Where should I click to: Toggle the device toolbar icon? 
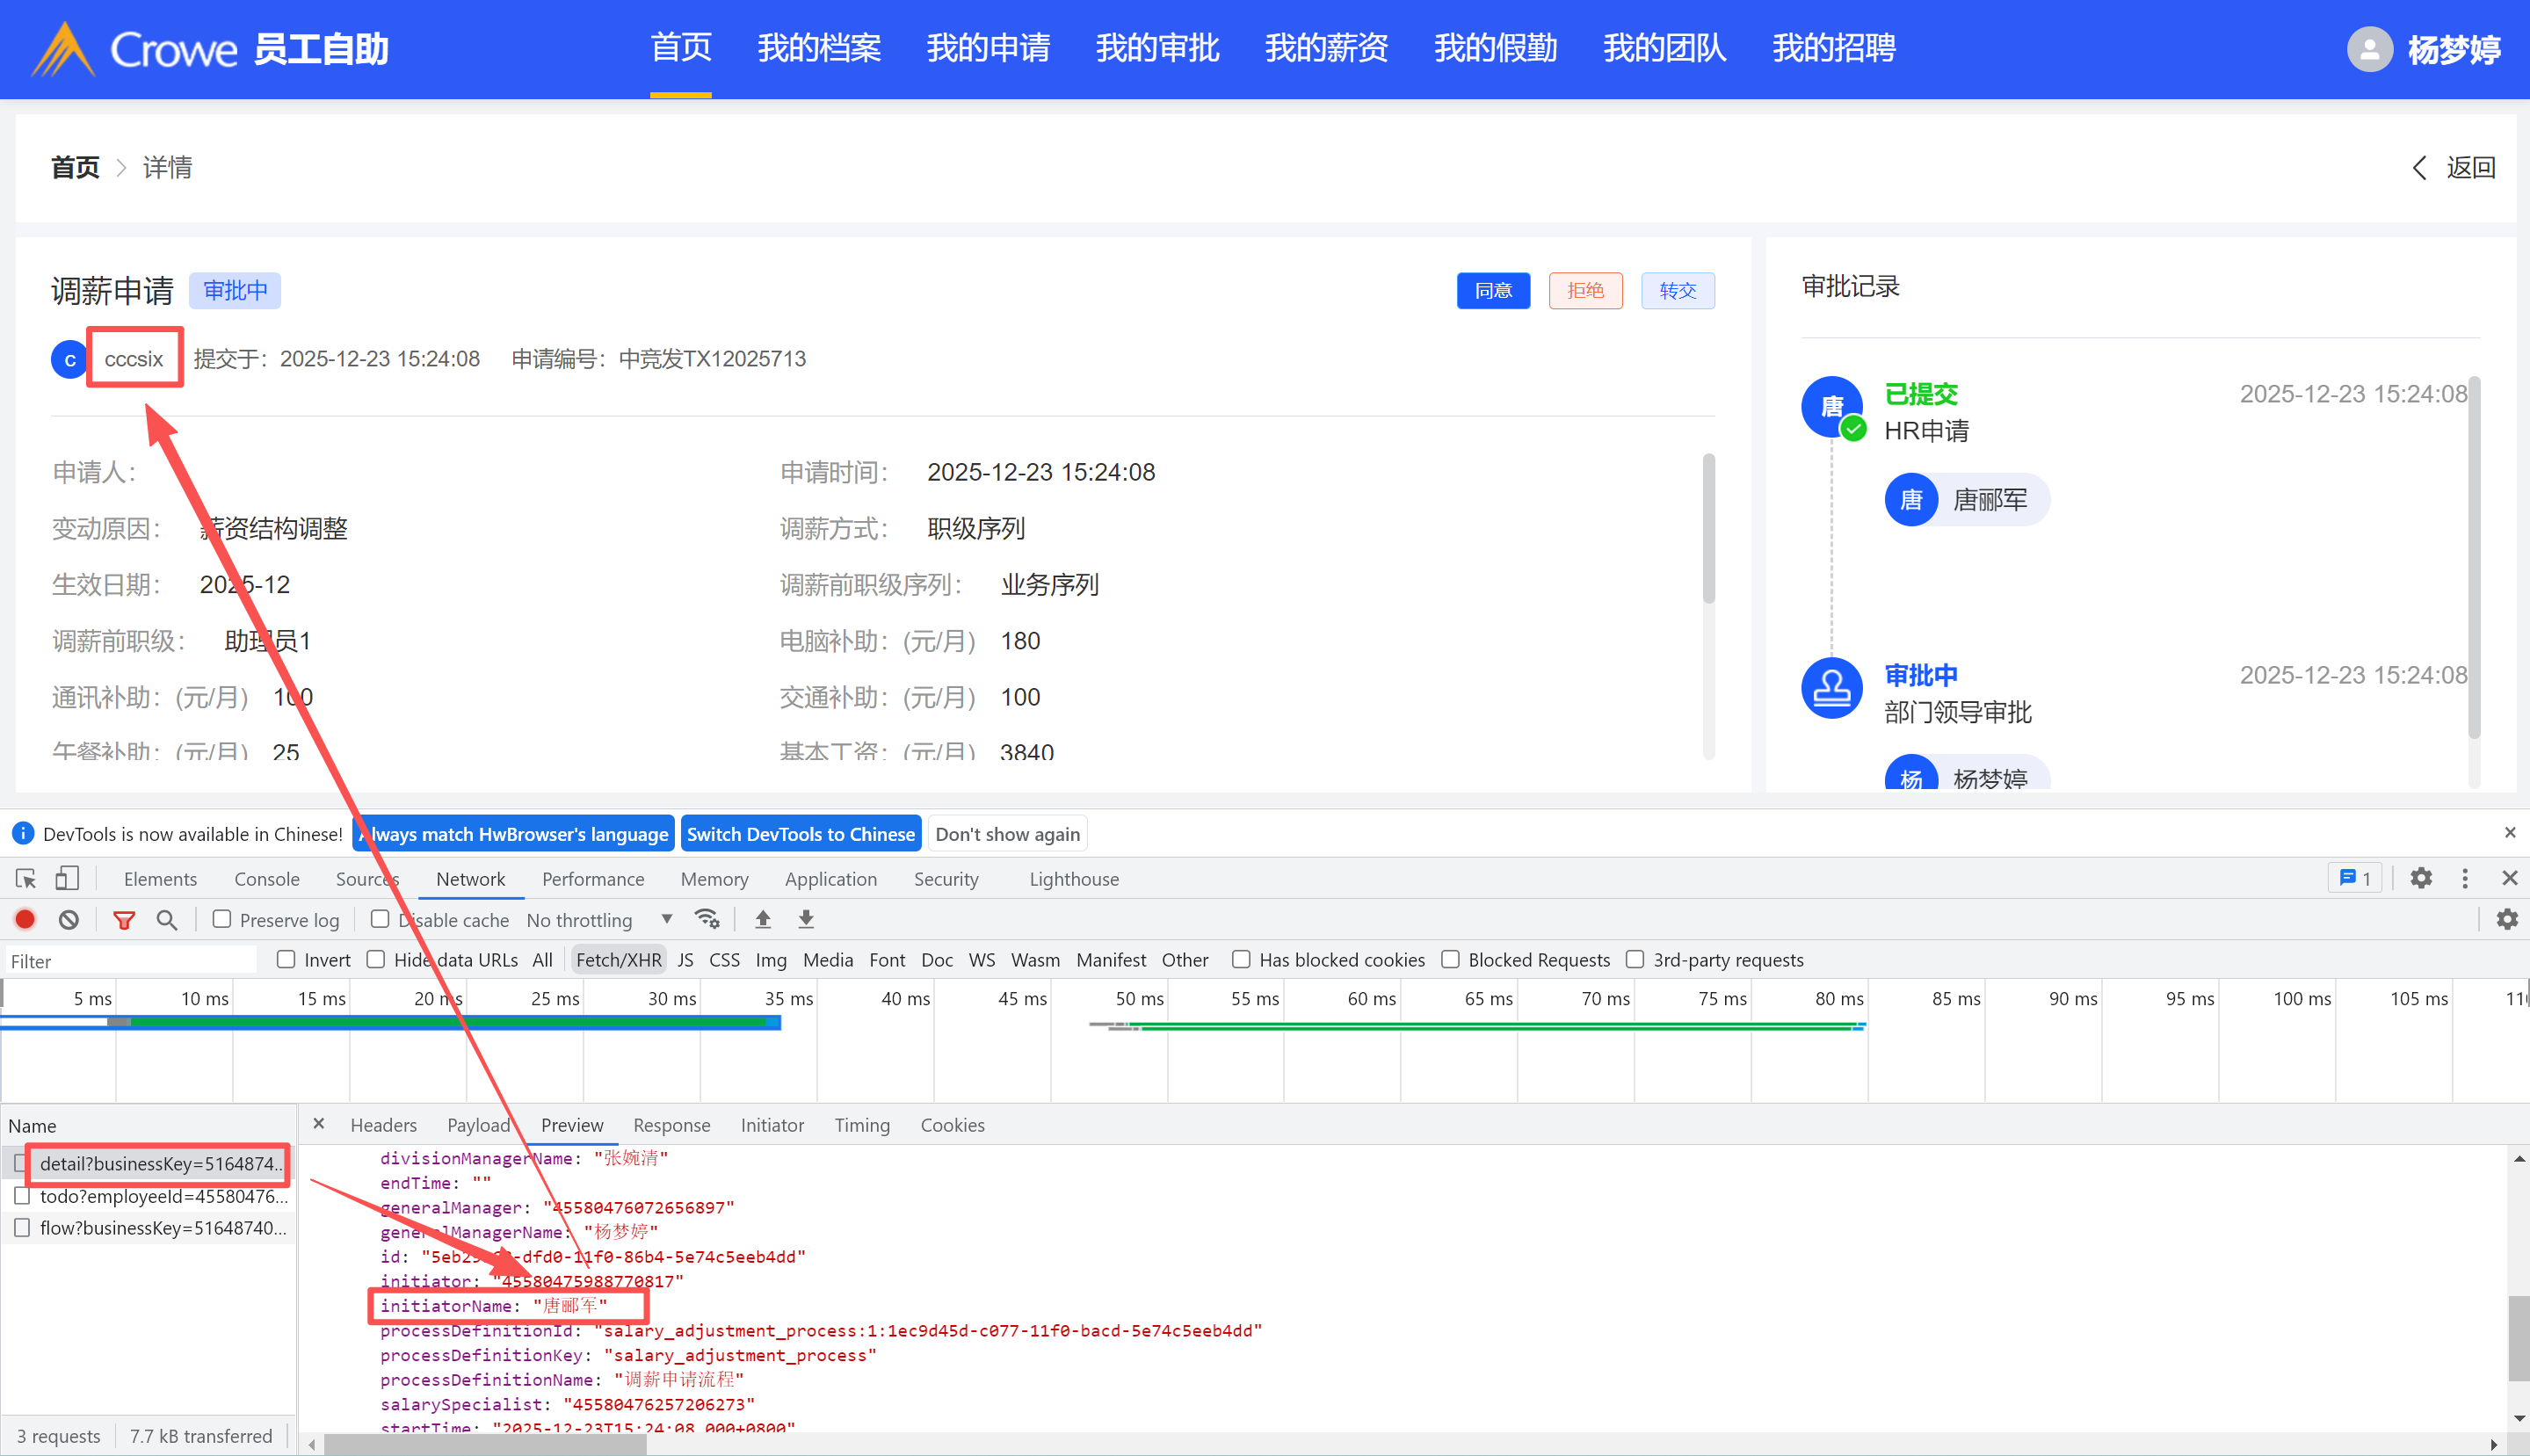click(x=67, y=878)
